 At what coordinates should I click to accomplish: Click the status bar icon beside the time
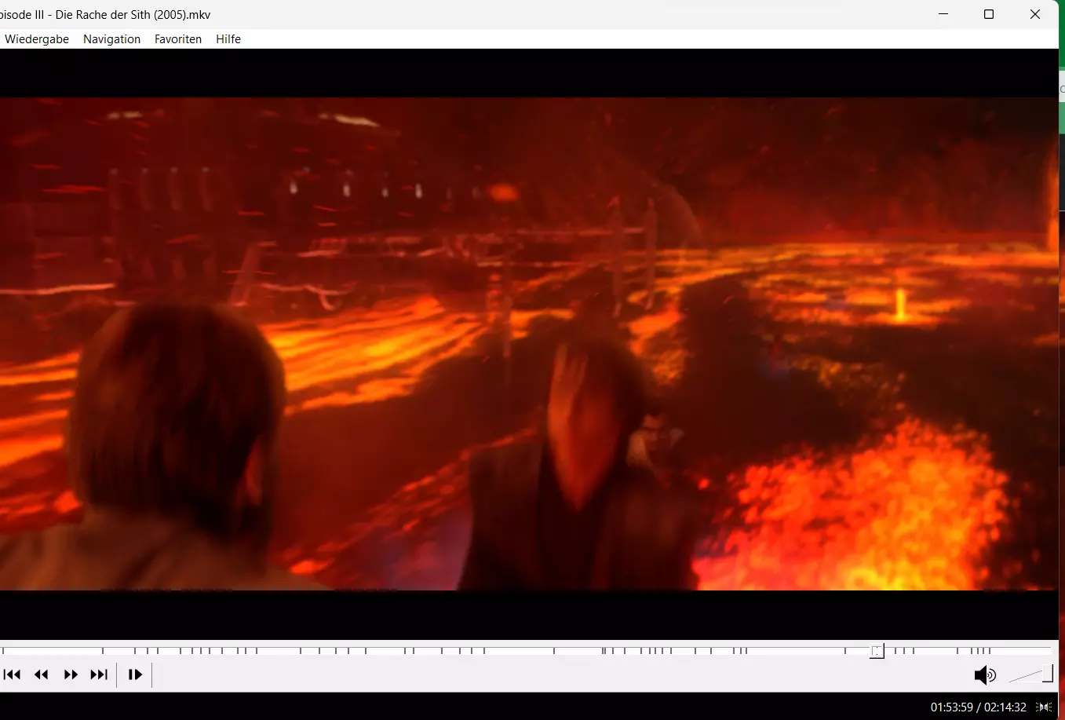tap(1045, 707)
